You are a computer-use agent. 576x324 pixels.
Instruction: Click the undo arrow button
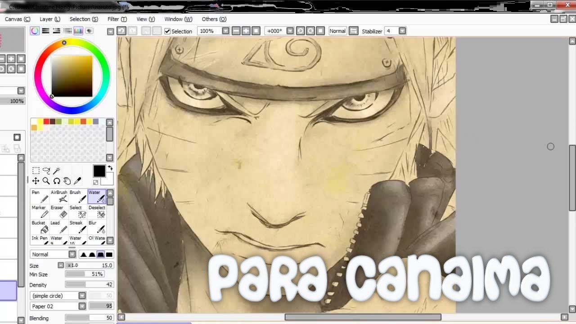121,31
